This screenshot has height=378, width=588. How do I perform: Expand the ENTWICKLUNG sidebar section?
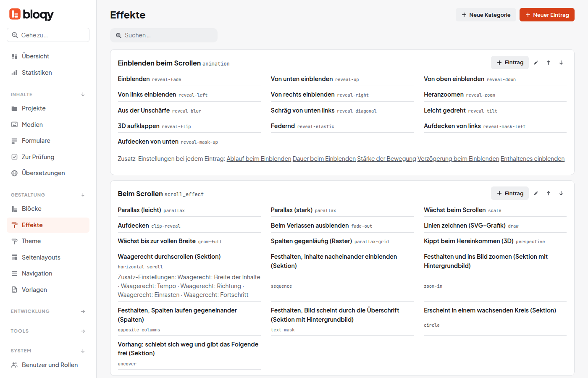[x=83, y=311]
